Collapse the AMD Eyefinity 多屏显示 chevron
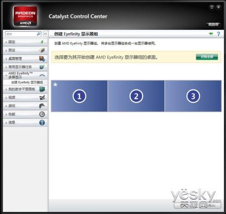 click(x=6, y=75)
